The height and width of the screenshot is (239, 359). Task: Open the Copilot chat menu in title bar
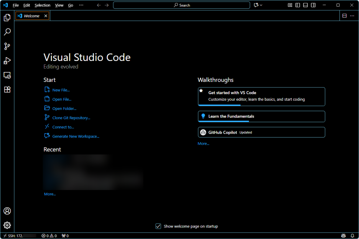click(x=258, y=5)
